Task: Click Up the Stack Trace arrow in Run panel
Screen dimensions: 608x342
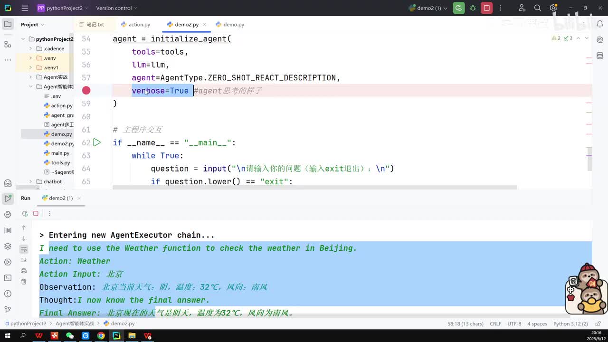Action: pos(24,228)
